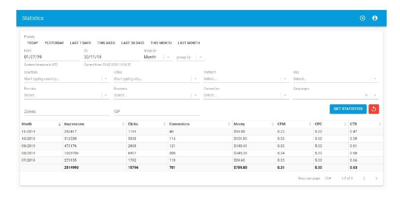Expand the Formats dropdown arrow
The image size is (400, 197).
pyautogui.click(x=106, y=95)
